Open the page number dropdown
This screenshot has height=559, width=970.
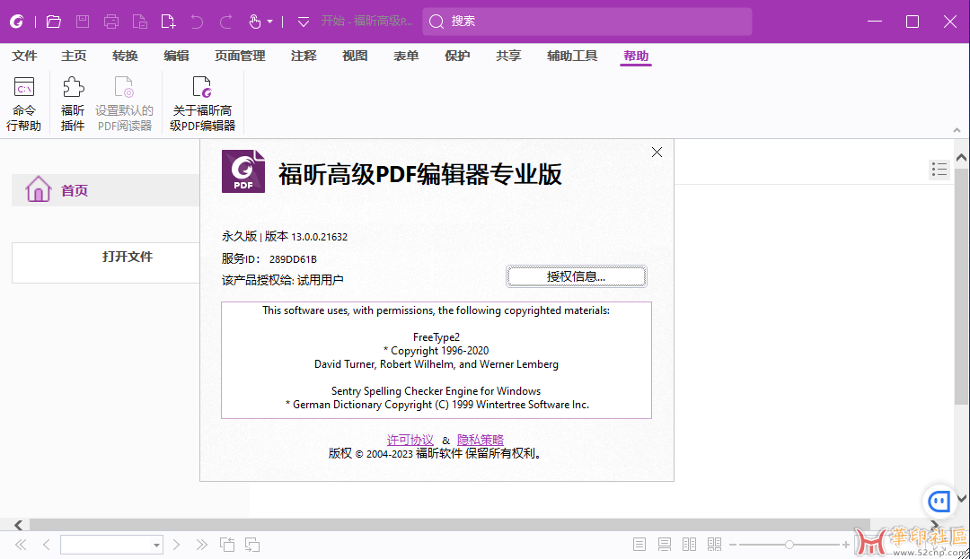(156, 545)
